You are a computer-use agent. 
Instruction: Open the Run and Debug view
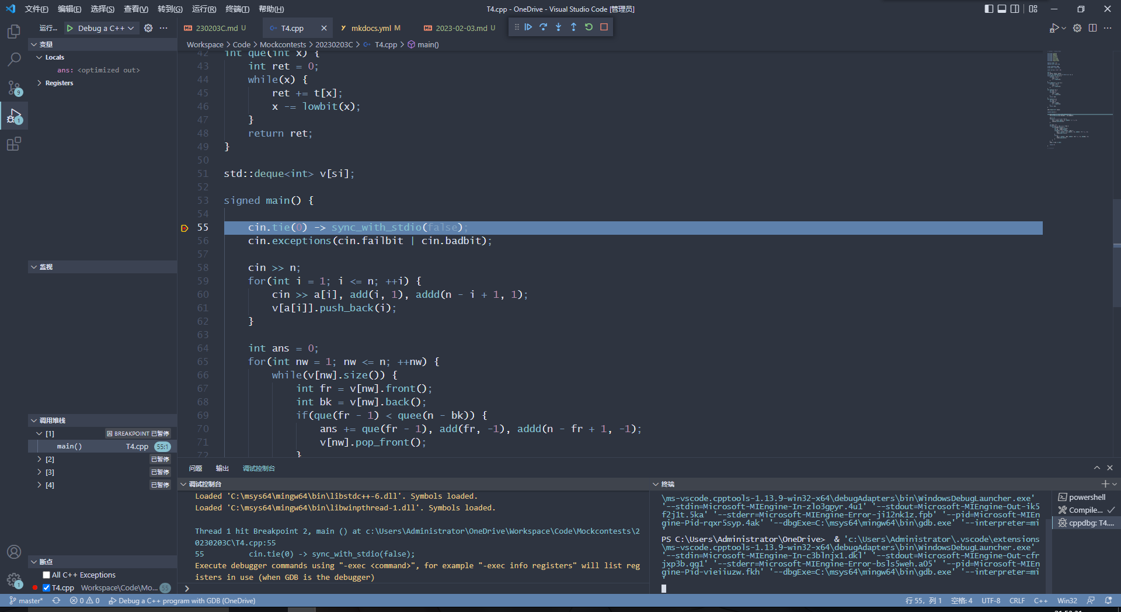click(14, 116)
